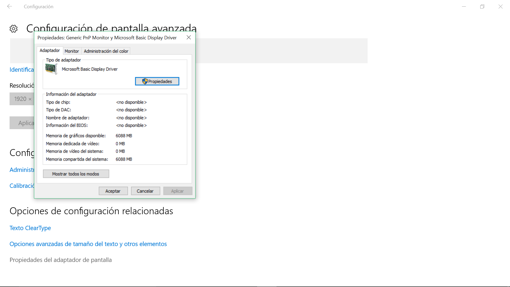Click the 'Opciones de configuración relacionadas' heading

(x=91, y=211)
